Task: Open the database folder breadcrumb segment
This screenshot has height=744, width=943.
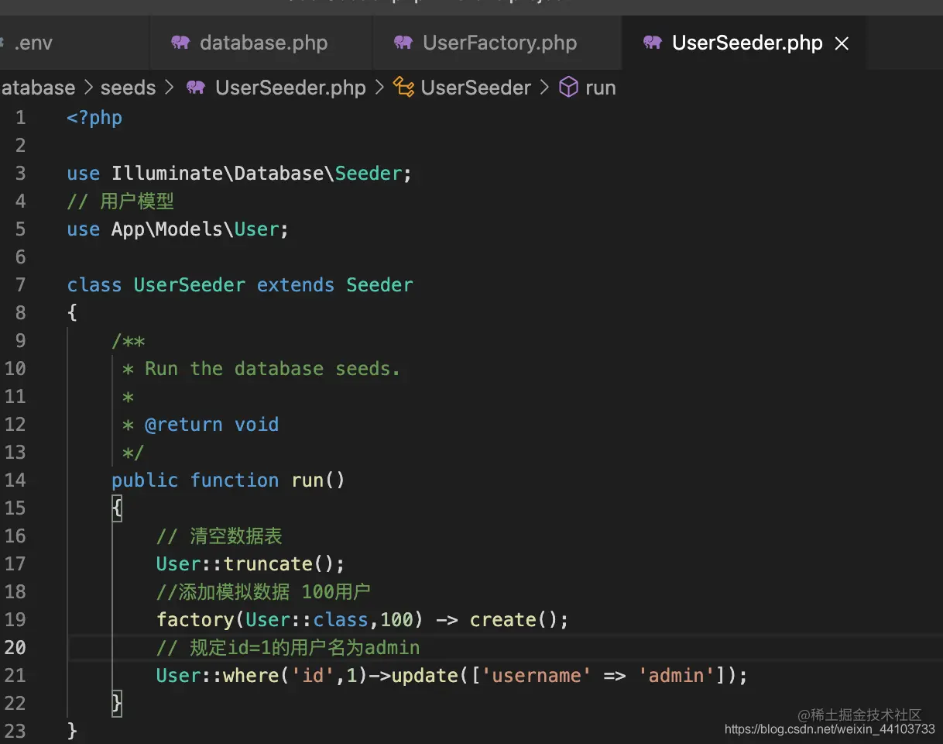Action: click(x=37, y=88)
